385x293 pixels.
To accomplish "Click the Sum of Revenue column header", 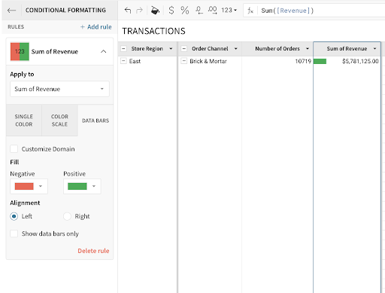I will coord(347,49).
